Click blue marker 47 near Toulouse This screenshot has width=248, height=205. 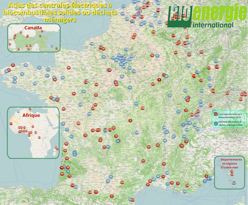111,177
